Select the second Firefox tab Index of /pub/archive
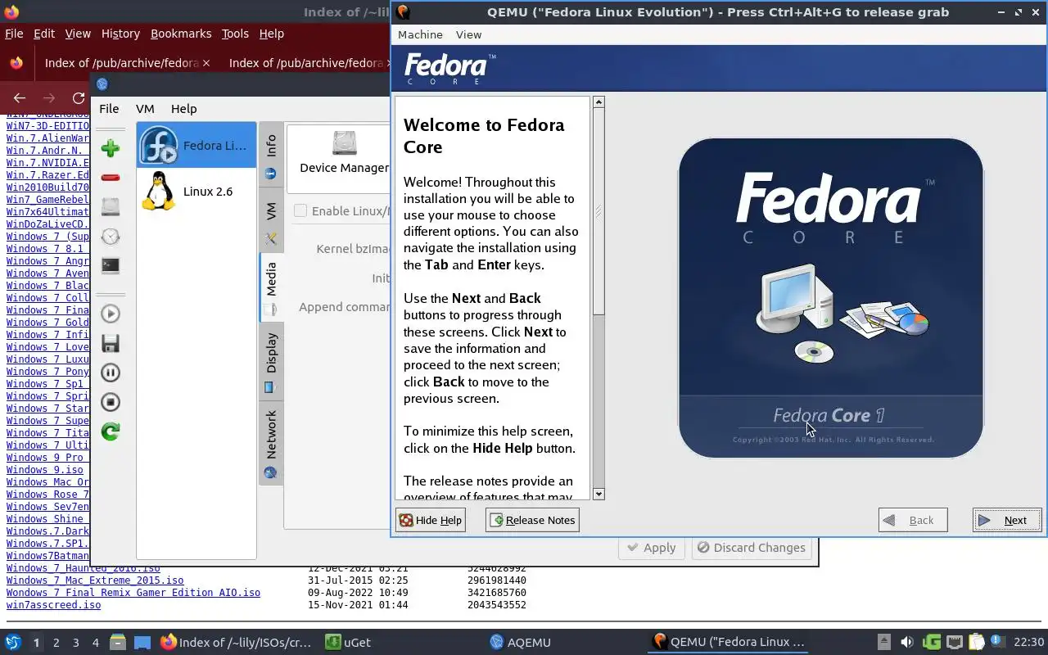 pos(306,63)
